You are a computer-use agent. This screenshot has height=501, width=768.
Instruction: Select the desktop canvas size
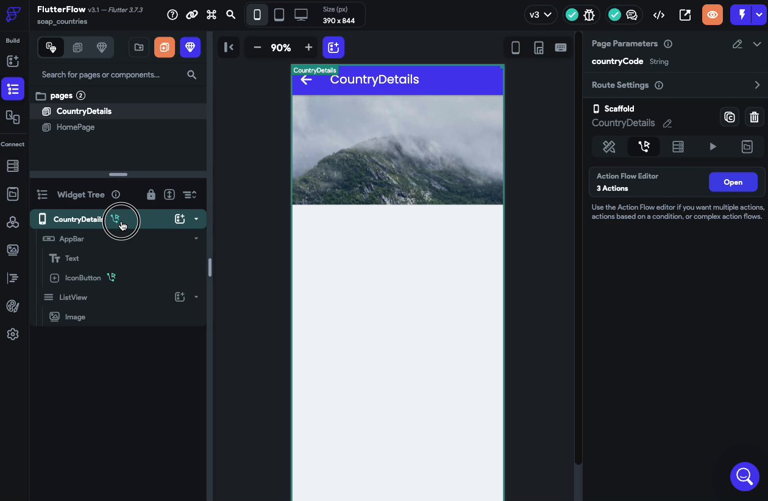pyautogui.click(x=301, y=15)
